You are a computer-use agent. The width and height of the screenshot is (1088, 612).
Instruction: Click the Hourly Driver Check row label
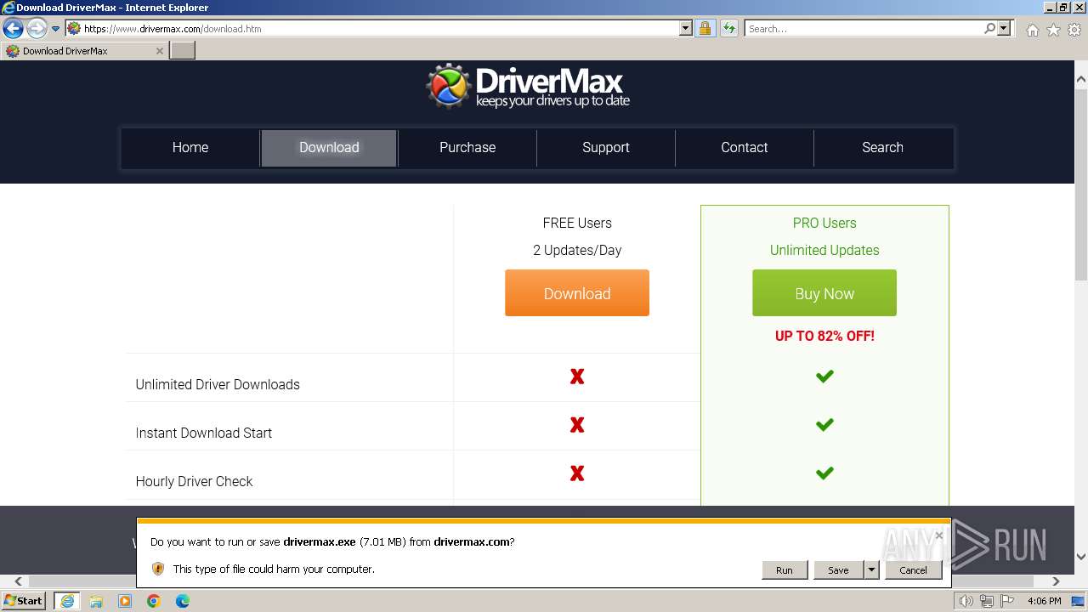click(x=195, y=481)
